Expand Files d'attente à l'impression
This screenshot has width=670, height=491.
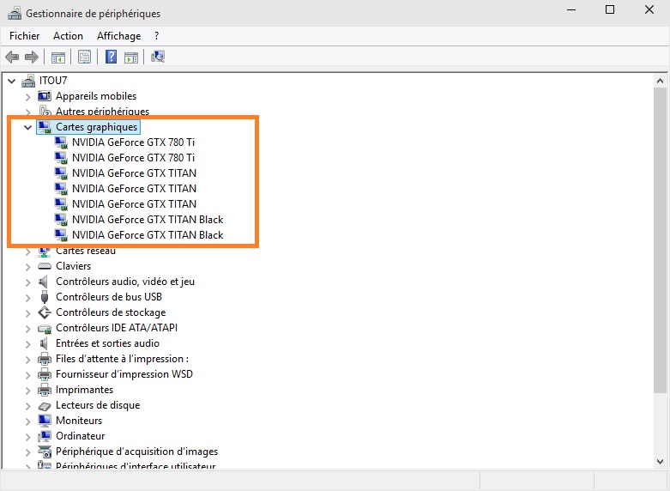tap(27, 360)
